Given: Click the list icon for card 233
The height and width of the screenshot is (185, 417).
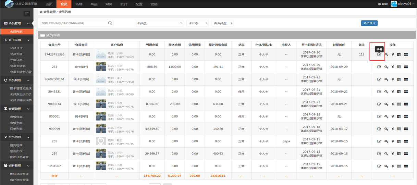Looking at the screenshot, I should (x=399, y=67).
